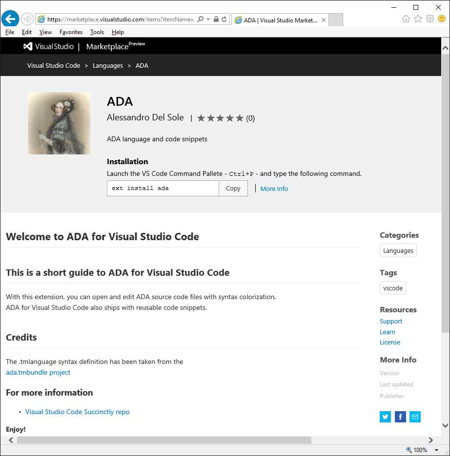
Task: Open the More Info link
Action: pyautogui.click(x=274, y=189)
